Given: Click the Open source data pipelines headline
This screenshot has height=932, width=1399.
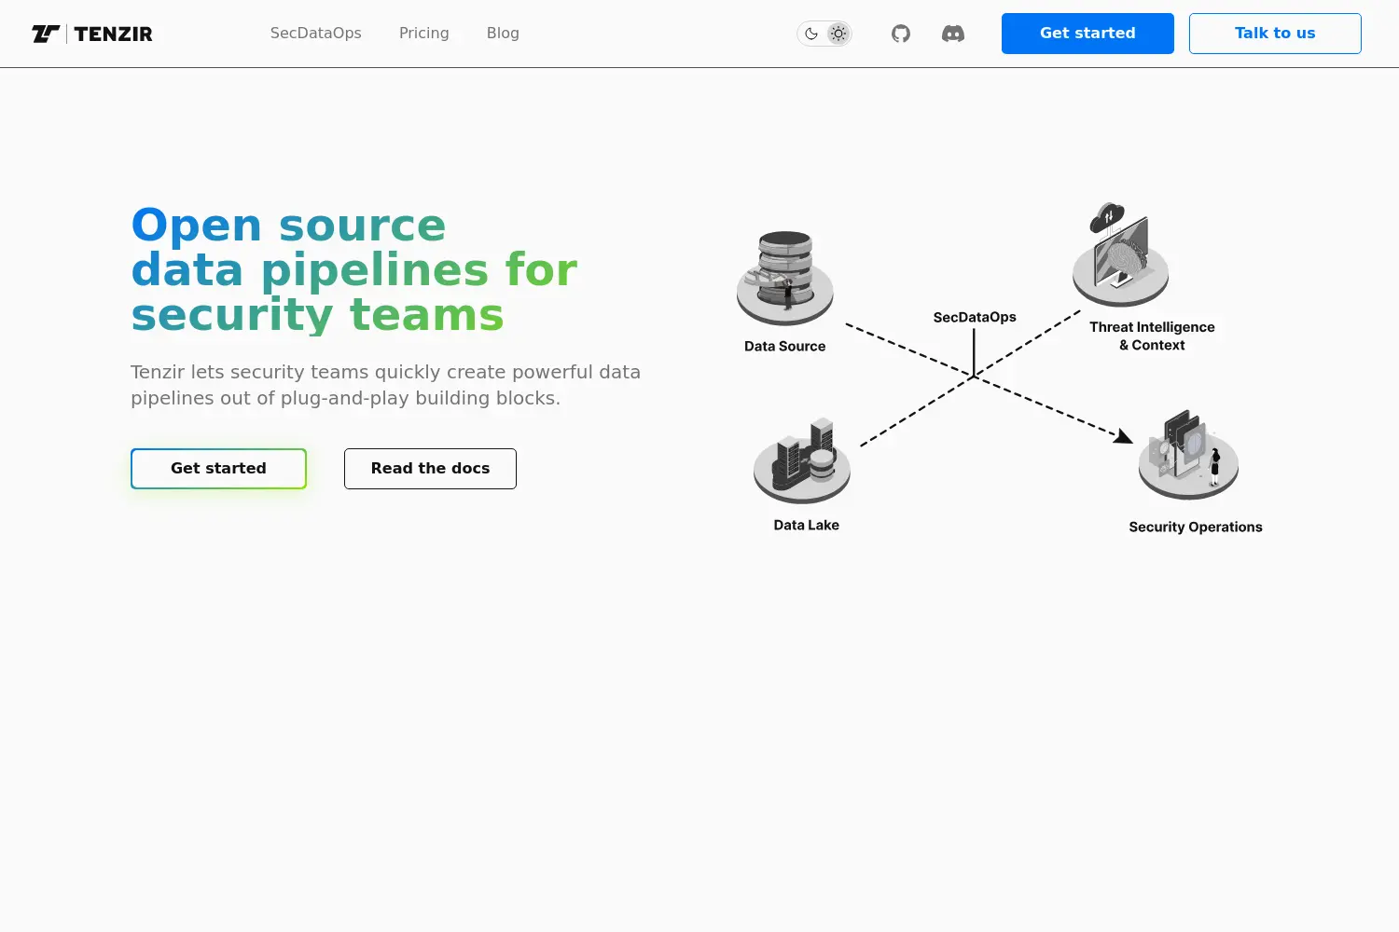Looking at the screenshot, I should 354,270.
